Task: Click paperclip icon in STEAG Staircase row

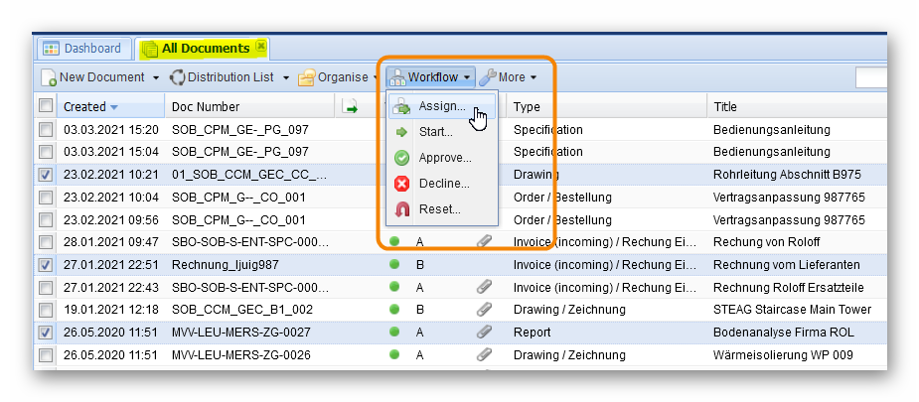Action: tap(484, 310)
